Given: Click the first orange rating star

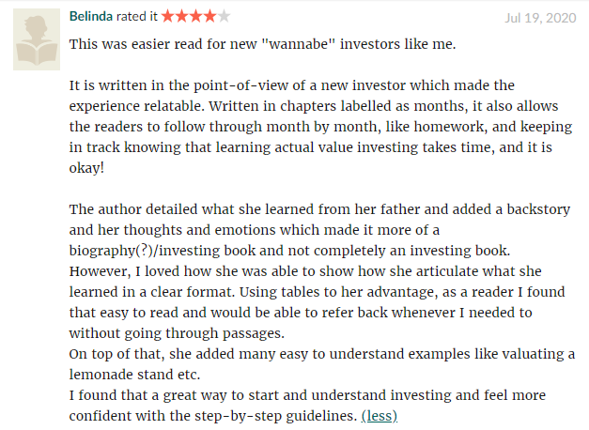Looking at the screenshot, I should point(167,16).
